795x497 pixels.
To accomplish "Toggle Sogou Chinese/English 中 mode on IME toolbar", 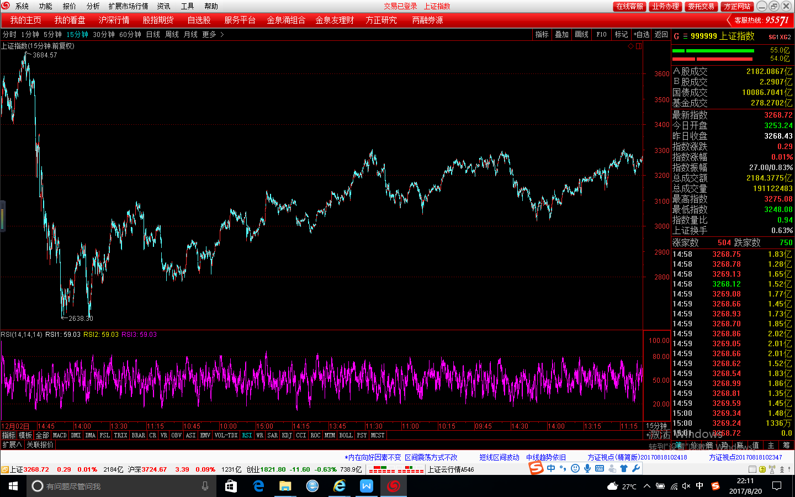I will click(x=551, y=468).
